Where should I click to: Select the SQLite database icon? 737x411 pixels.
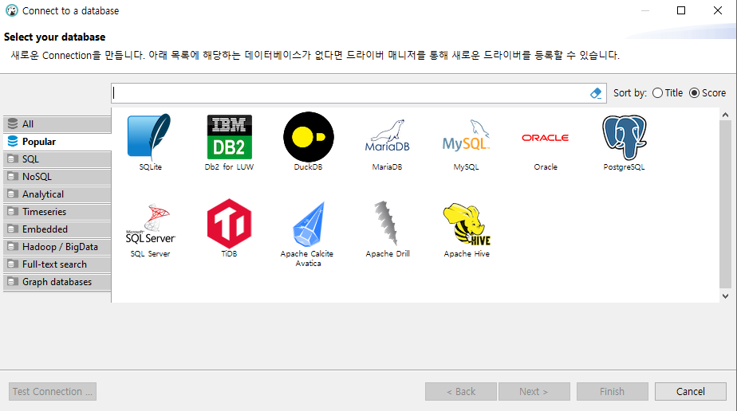(150, 137)
